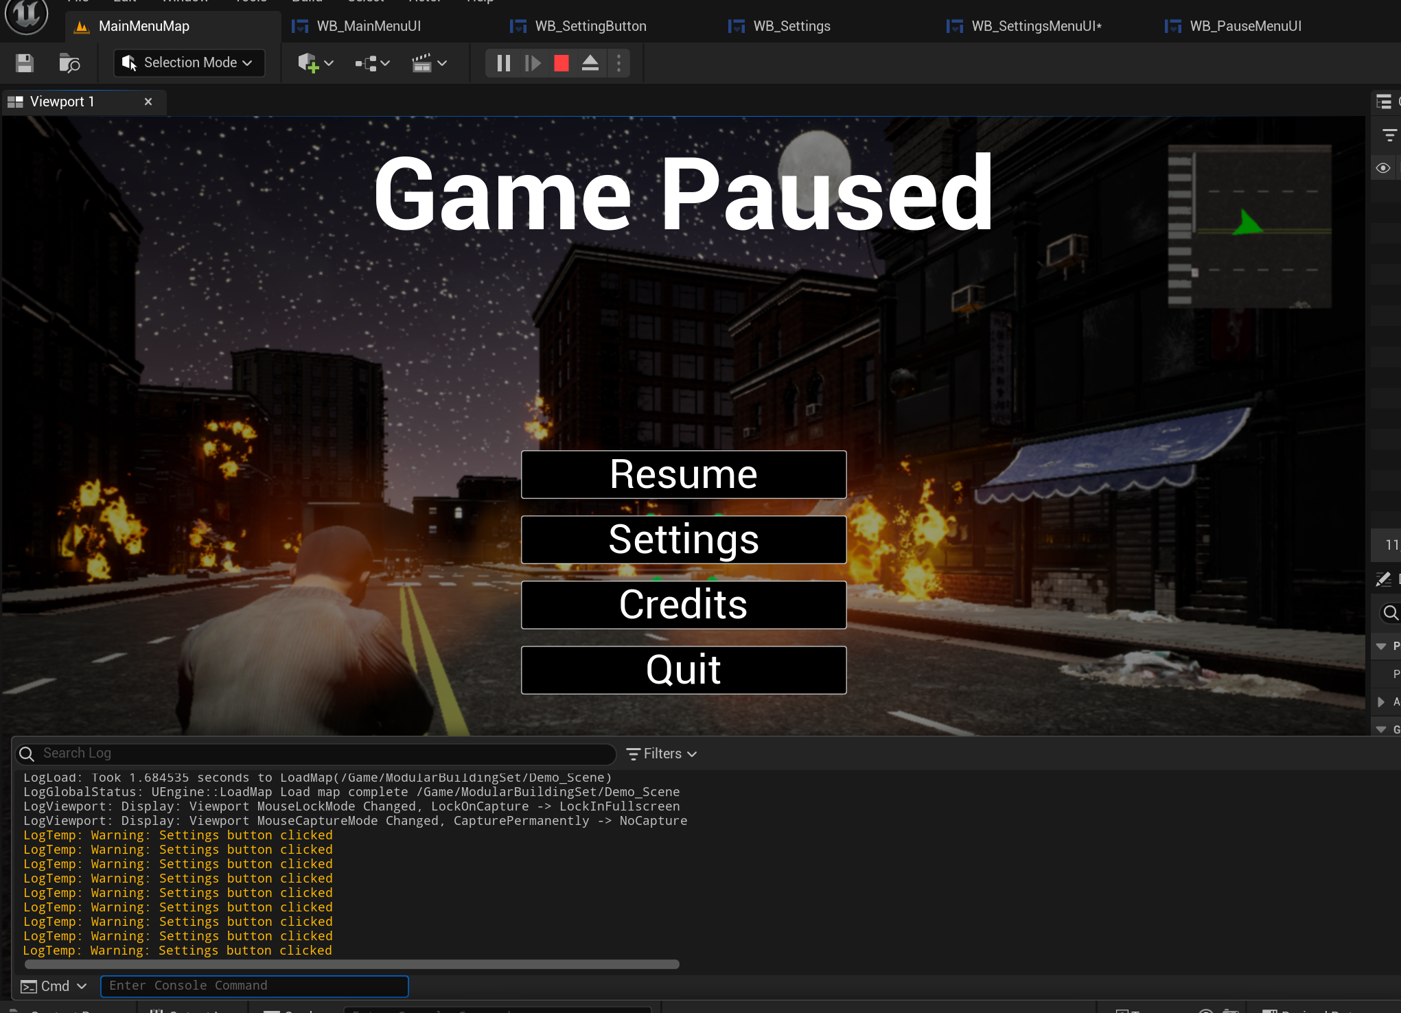This screenshot has height=1013, width=1401.
Task: Expand the A section triangle in Details
Action: click(1381, 701)
